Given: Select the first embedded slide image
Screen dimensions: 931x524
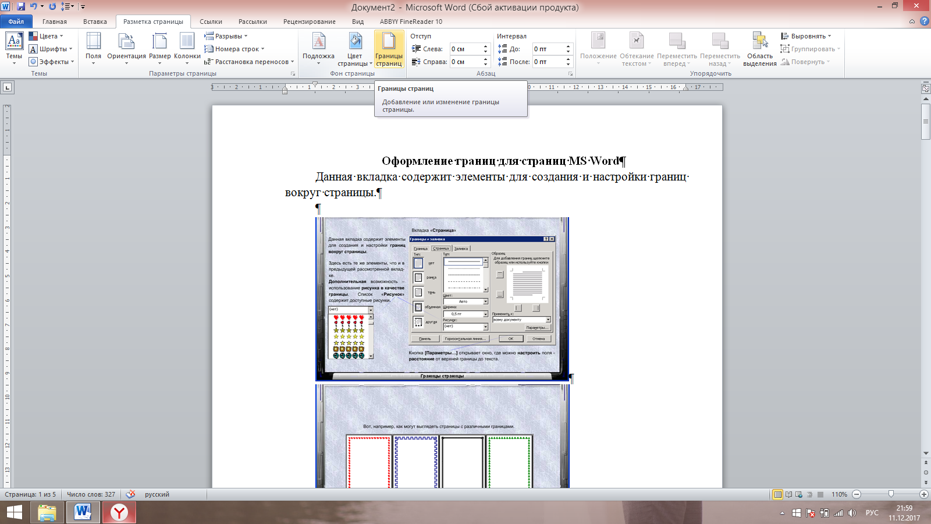Looking at the screenshot, I should pos(442,299).
